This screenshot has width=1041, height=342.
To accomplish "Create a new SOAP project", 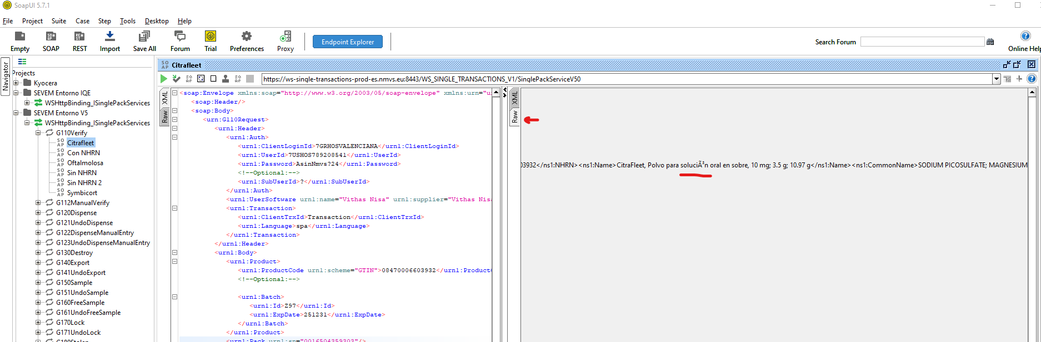I will coord(51,42).
